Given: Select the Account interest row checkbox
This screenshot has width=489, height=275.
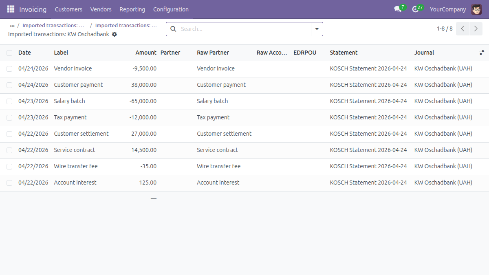Looking at the screenshot, I should 9,183.
